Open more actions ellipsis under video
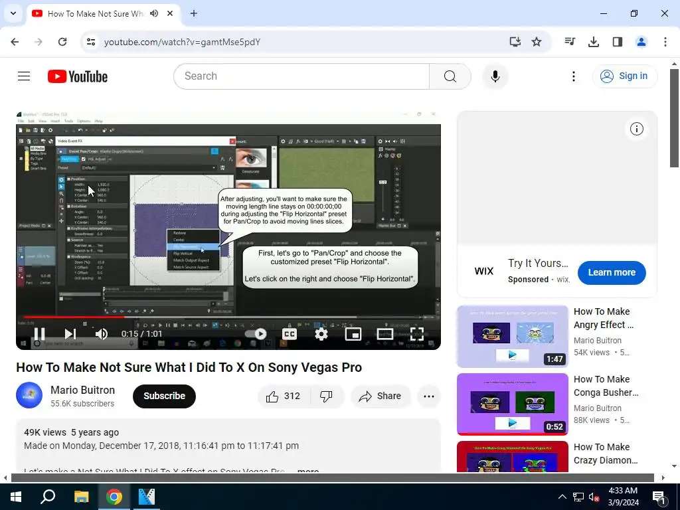This screenshot has height=510, width=680. pos(428,396)
